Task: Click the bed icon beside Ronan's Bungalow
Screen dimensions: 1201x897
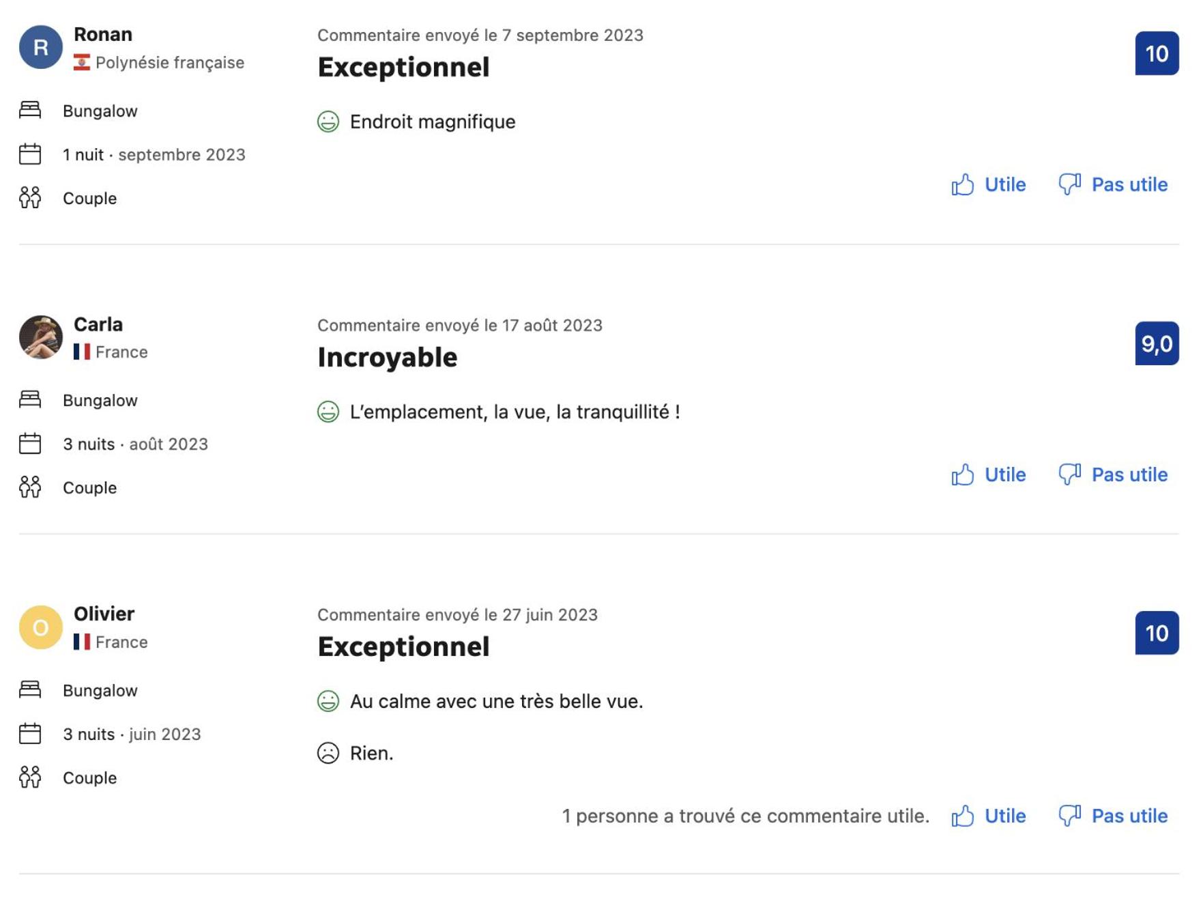Action: pos(30,110)
